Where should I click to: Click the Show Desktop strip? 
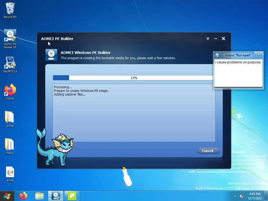tap(266, 196)
